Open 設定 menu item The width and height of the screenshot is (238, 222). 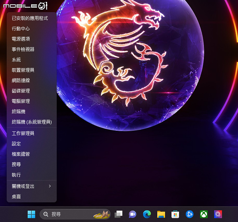pos(32,144)
